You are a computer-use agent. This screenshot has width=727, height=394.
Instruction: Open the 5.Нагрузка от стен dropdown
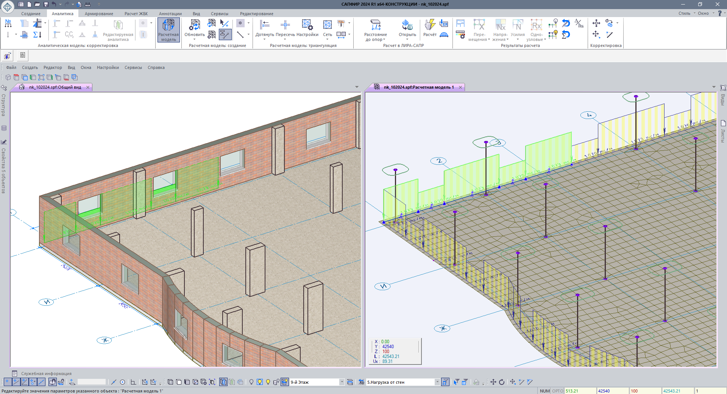coord(437,382)
